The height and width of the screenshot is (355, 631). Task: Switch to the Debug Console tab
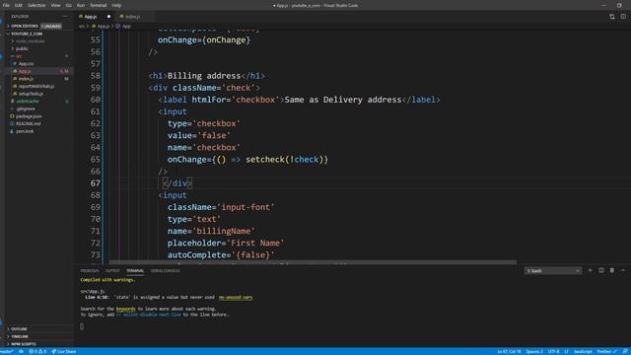tap(165, 271)
